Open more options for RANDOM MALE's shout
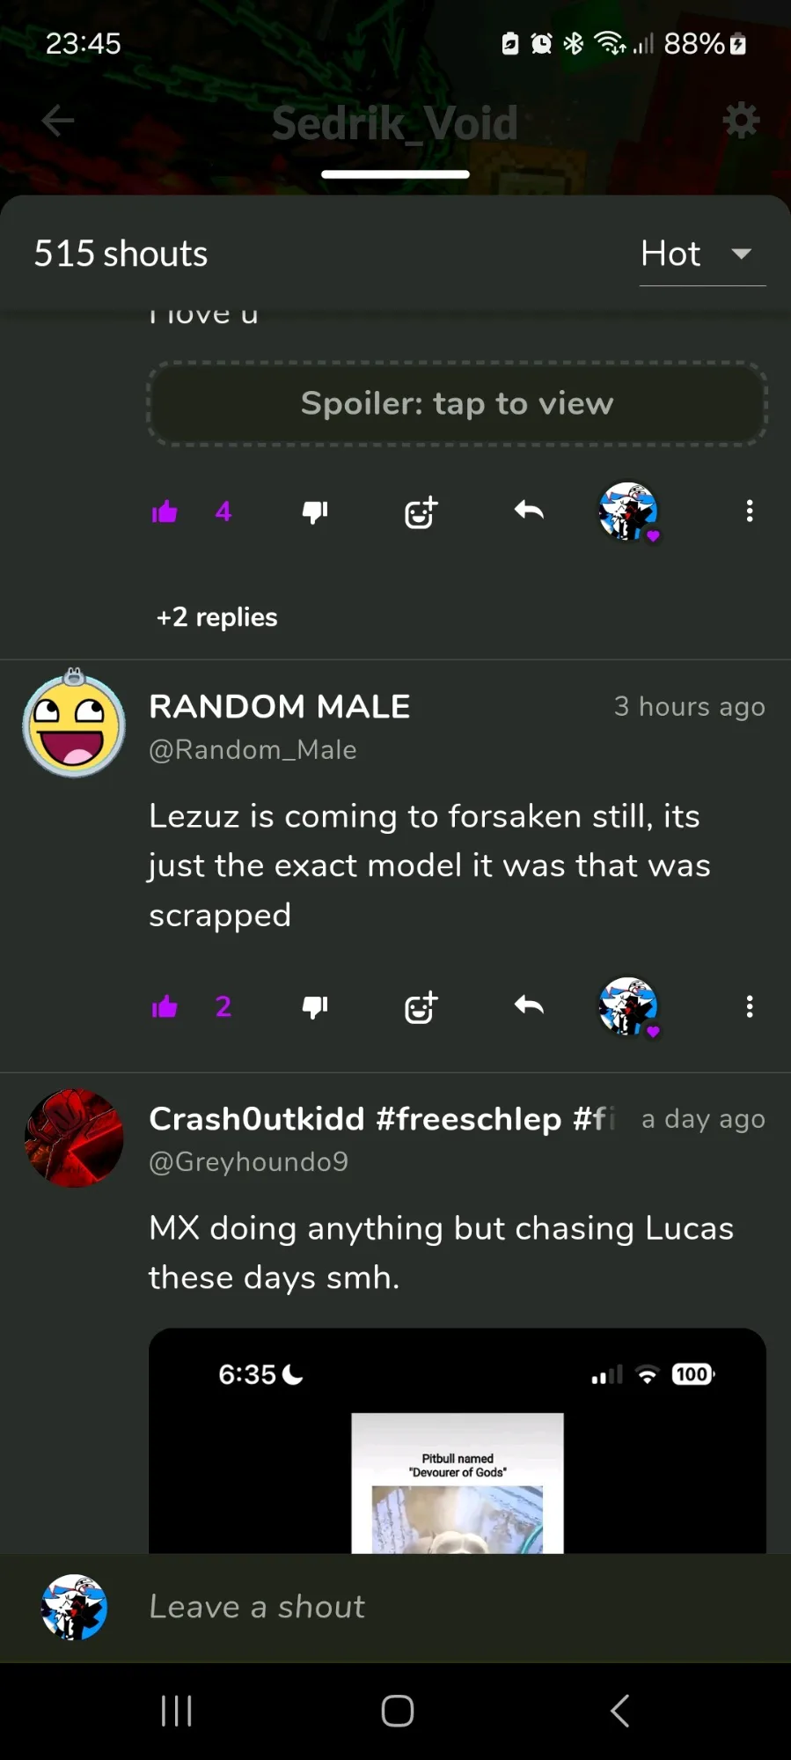Screen dimensions: 791x1760 [x=750, y=1006]
